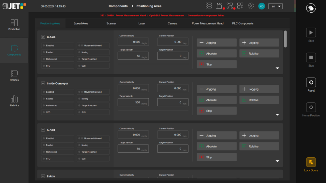
Task: Open settings gear in top bar
Action: tap(251, 6)
